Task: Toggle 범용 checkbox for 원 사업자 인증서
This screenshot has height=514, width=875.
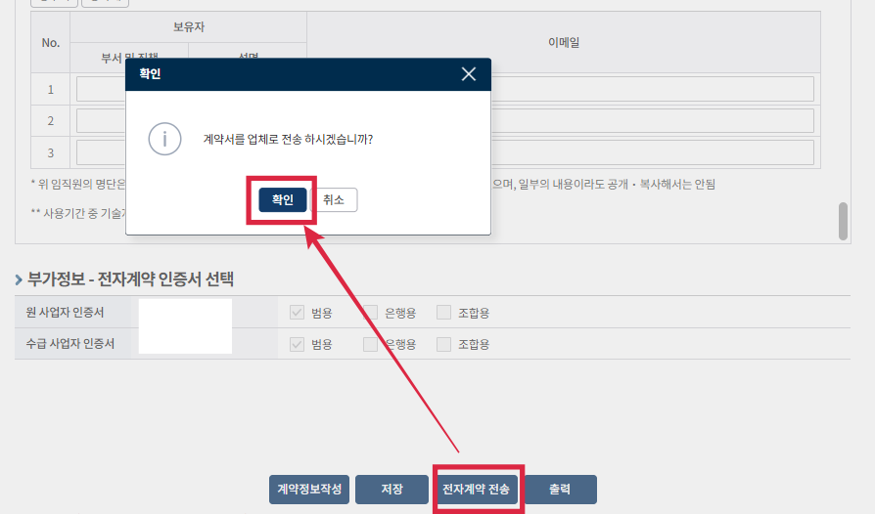Action: pyautogui.click(x=297, y=313)
